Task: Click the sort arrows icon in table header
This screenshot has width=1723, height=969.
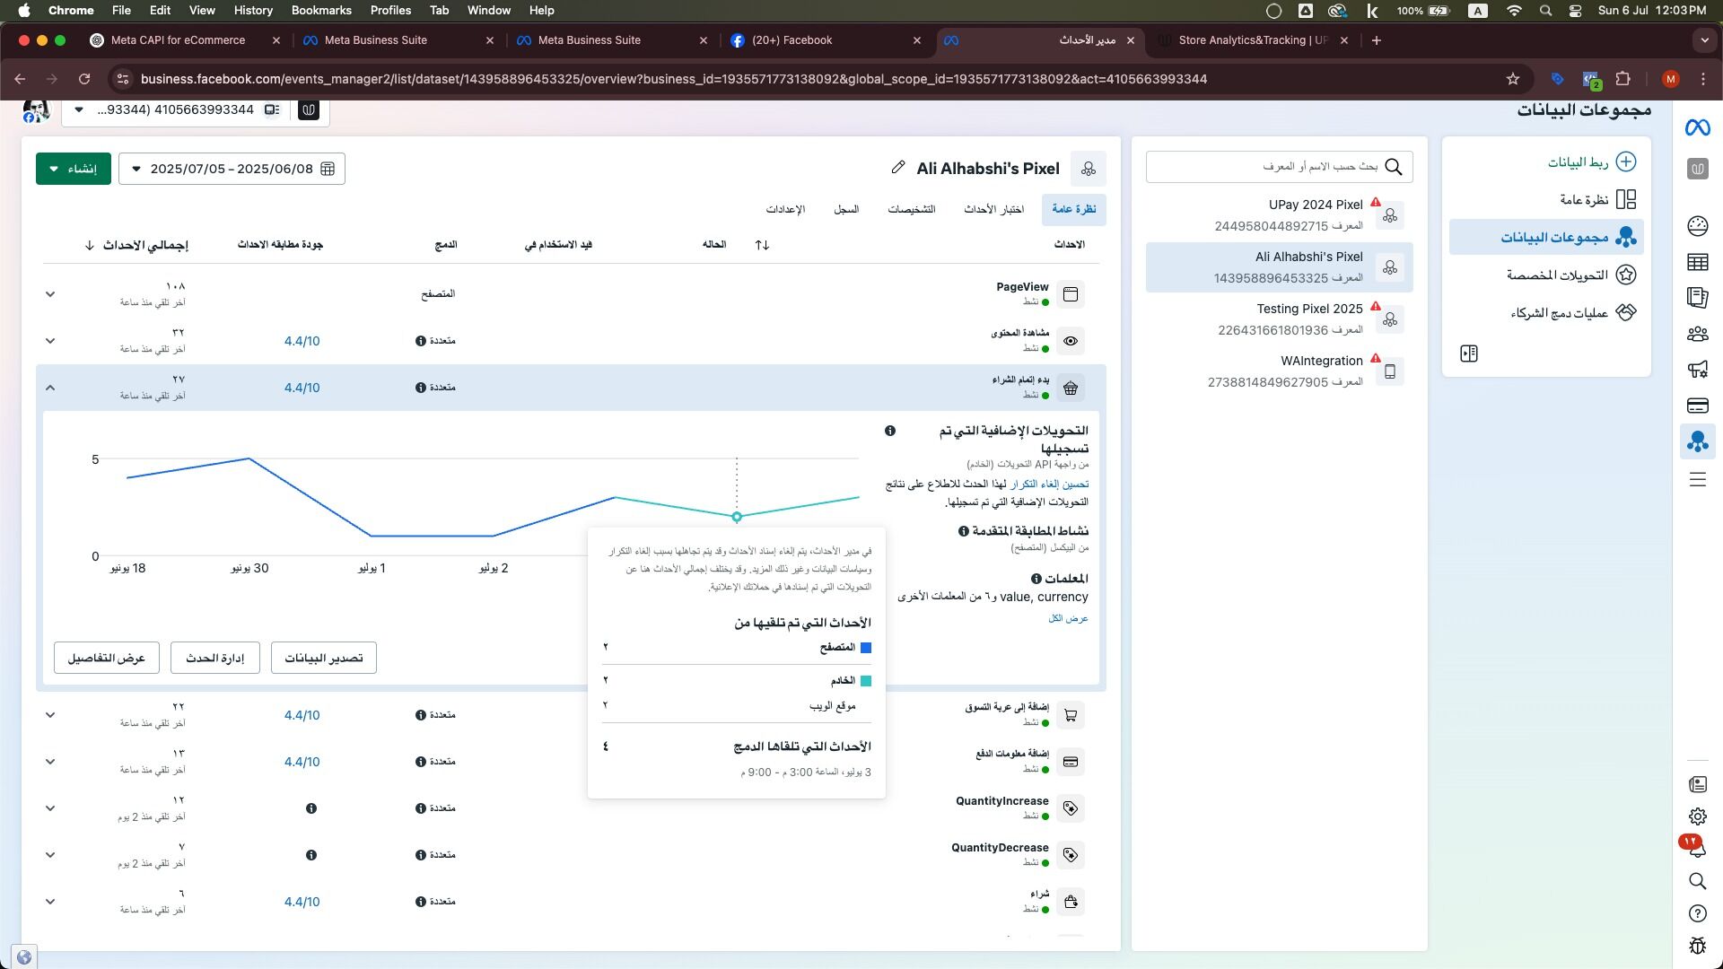Action: click(x=762, y=245)
